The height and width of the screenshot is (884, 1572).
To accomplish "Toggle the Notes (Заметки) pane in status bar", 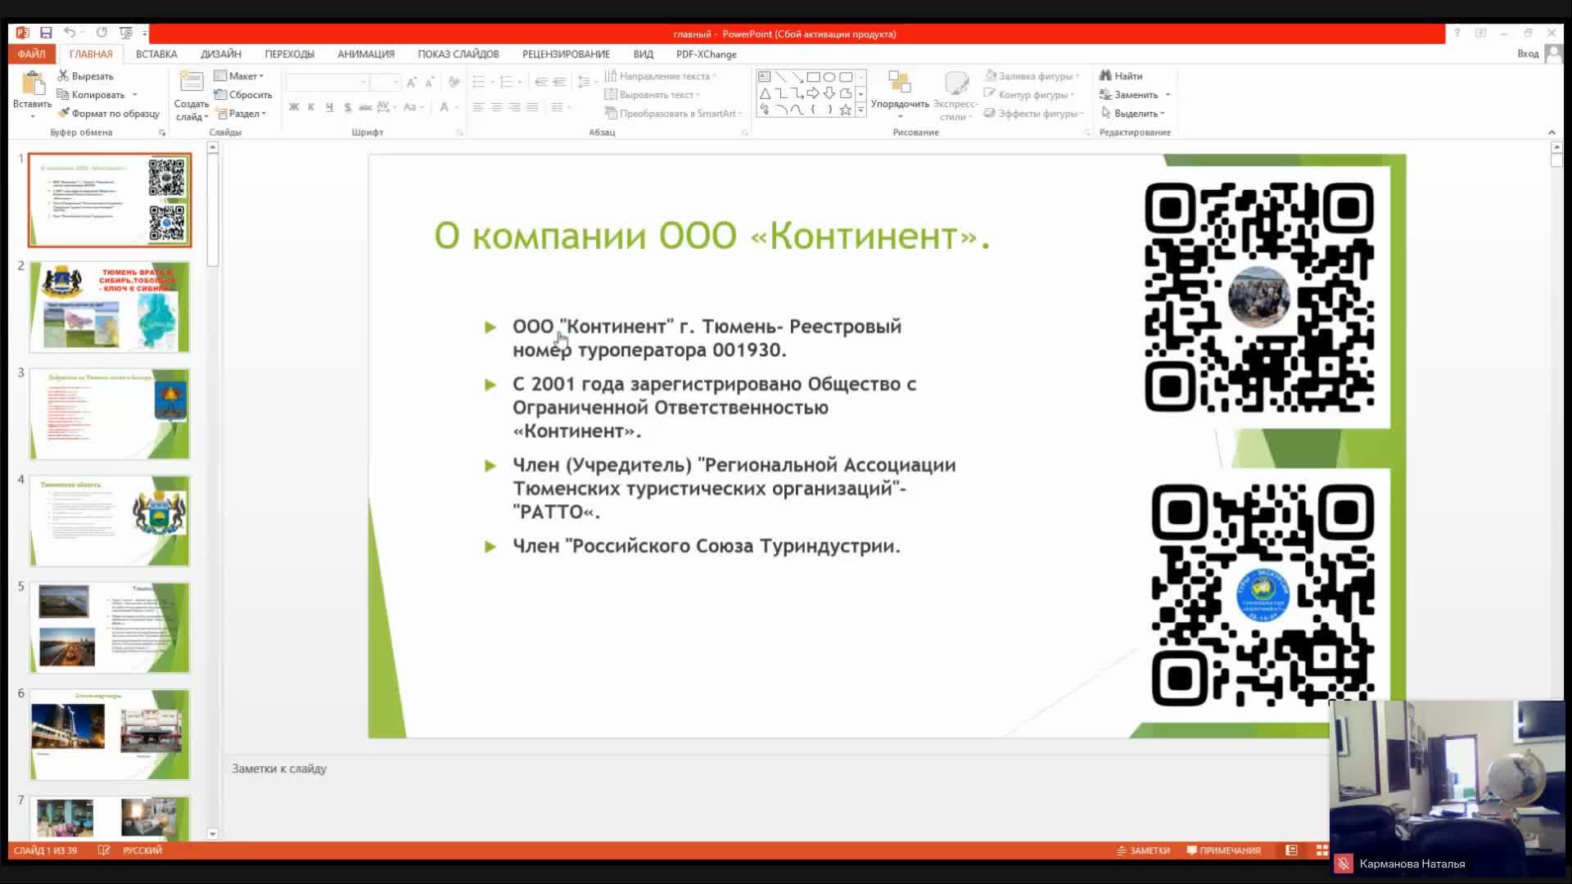I will coord(1143,850).
